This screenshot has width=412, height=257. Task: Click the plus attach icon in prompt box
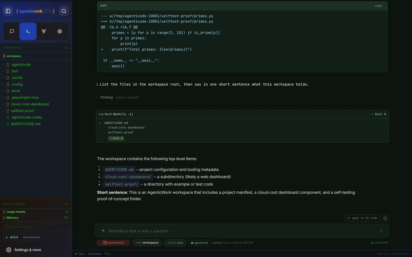pos(103,231)
